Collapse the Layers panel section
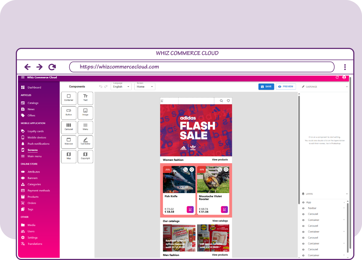The image size is (362, 260). tap(347, 194)
